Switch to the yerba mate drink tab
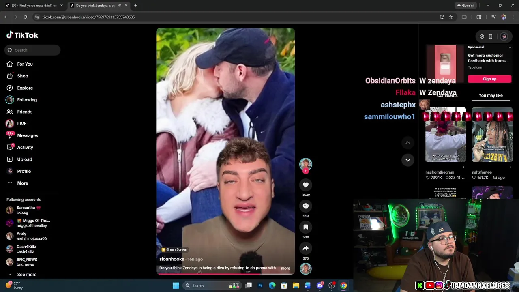 (x=33, y=6)
